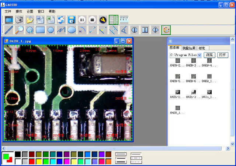Pick the dark purple color swatch

tap(67, 154)
